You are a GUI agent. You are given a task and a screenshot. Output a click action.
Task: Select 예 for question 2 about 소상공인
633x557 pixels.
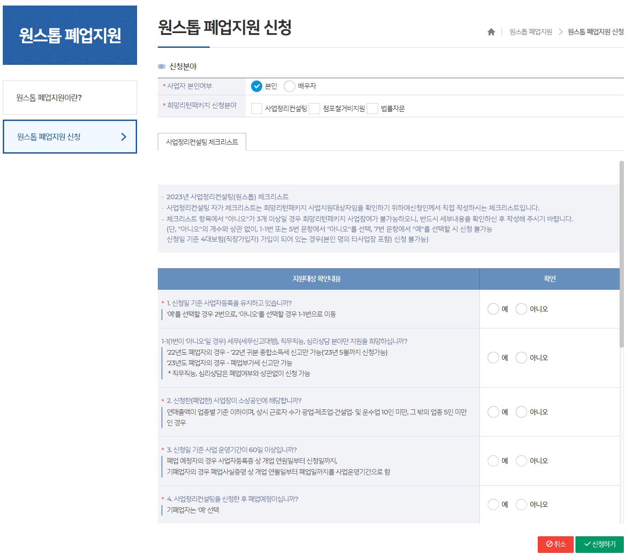(494, 412)
